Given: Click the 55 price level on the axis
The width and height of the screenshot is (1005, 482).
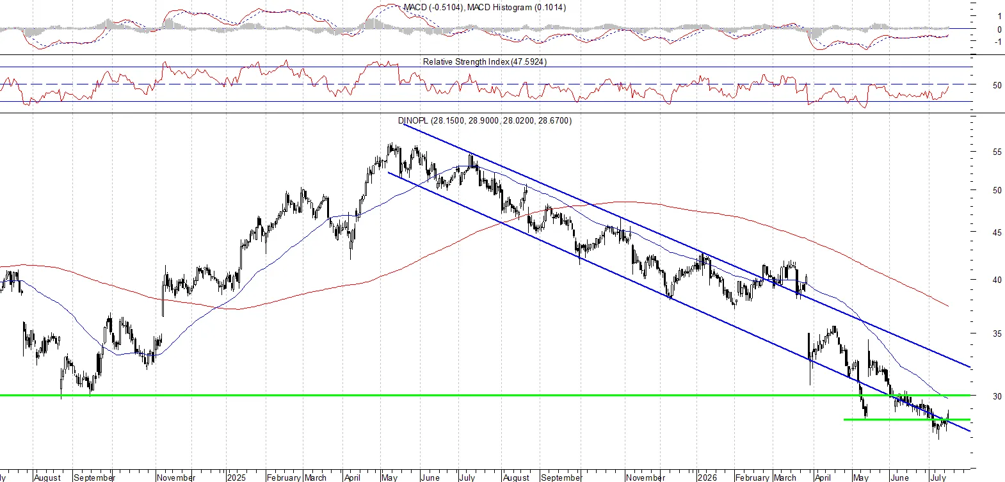Looking at the screenshot, I should click(997, 152).
